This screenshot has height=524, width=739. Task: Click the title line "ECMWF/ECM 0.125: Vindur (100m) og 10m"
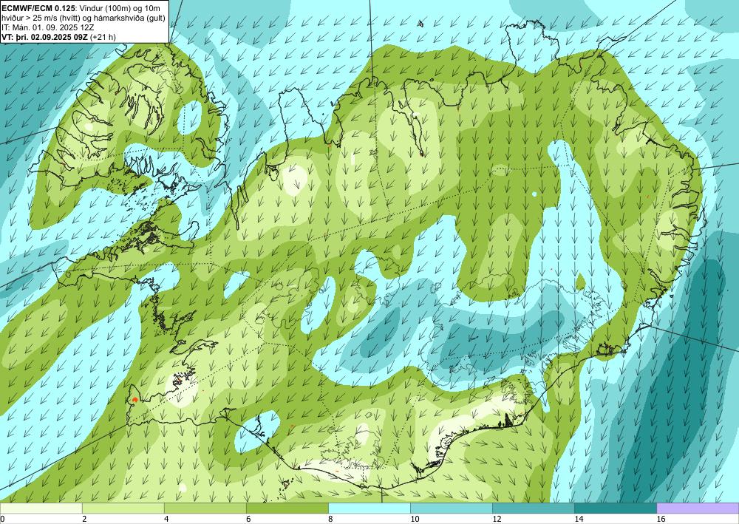point(81,8)
